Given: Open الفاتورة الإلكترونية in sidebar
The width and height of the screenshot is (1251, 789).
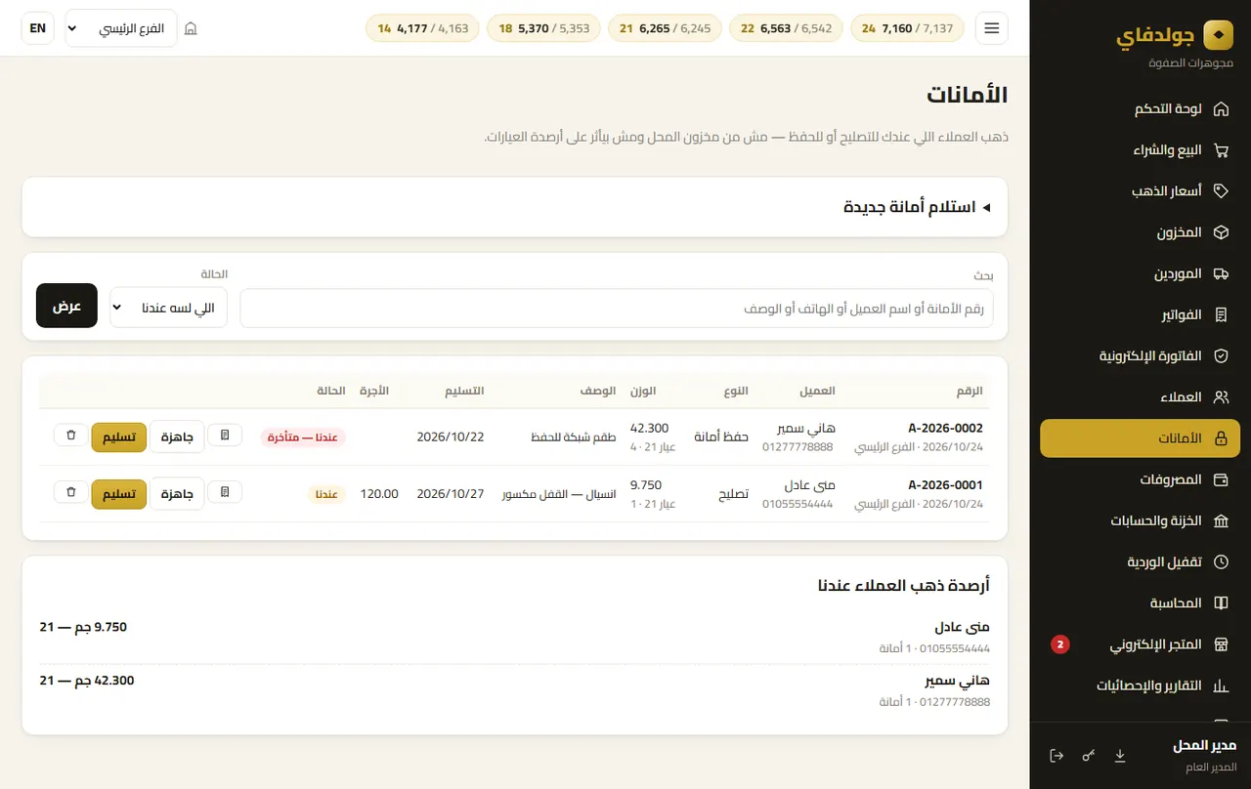Looking at the screenshot, I should 1140,356.
